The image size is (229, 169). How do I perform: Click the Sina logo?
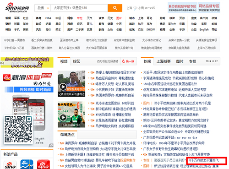(17, 8)
